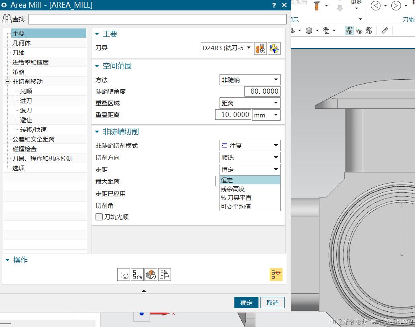Click the create new tool icon
The width and height of the screenshot is (415, 327).
pos(260,48)
